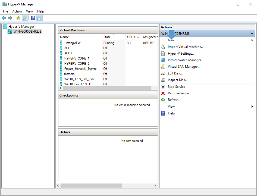Click the Running state of UntangleFW
Viewport: 257px width, 196px height.
(x=109, y=43)
